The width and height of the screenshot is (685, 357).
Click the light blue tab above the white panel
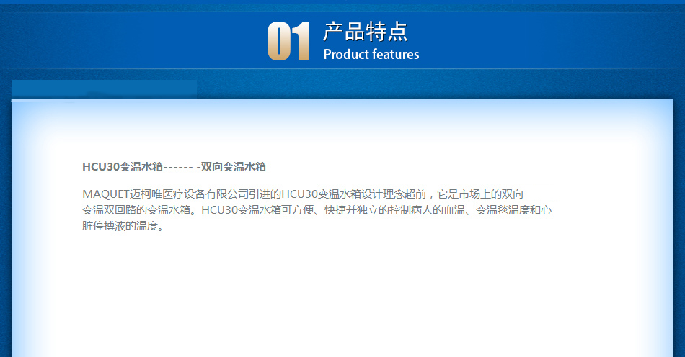(x=105, y=89)
